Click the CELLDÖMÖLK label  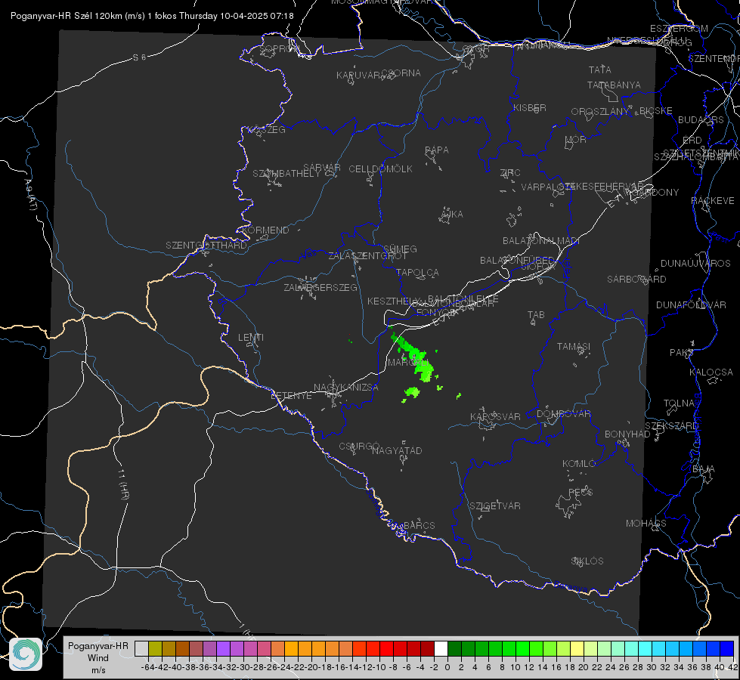pos(380,169)
